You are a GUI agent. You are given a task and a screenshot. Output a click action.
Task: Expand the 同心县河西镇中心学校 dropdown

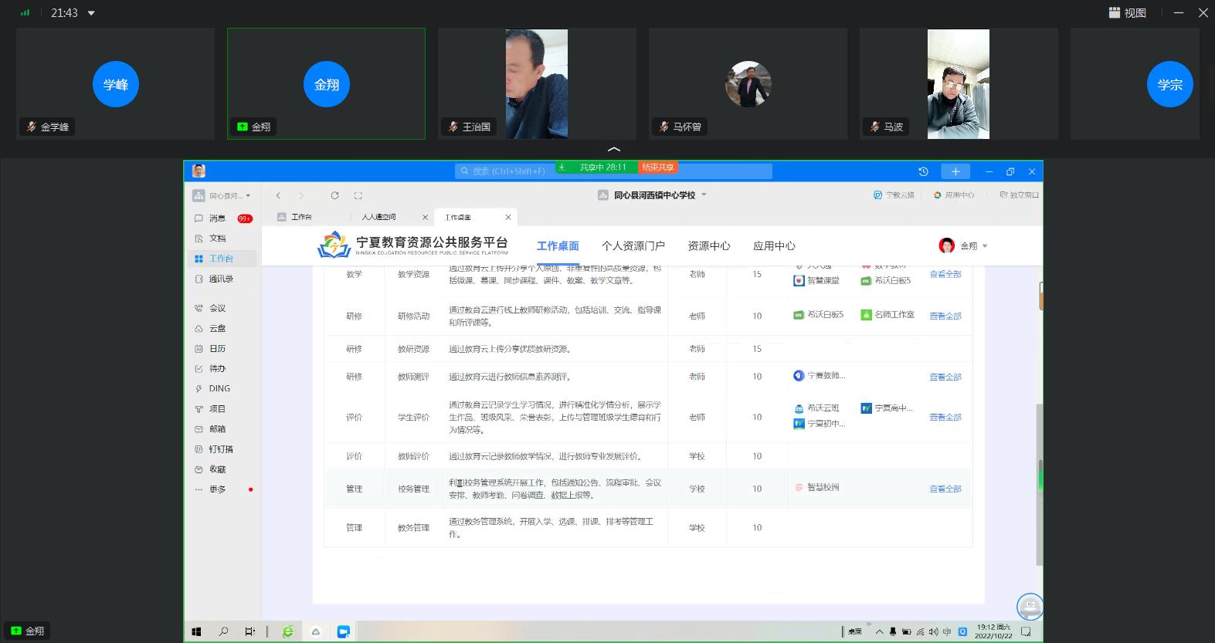704,195
